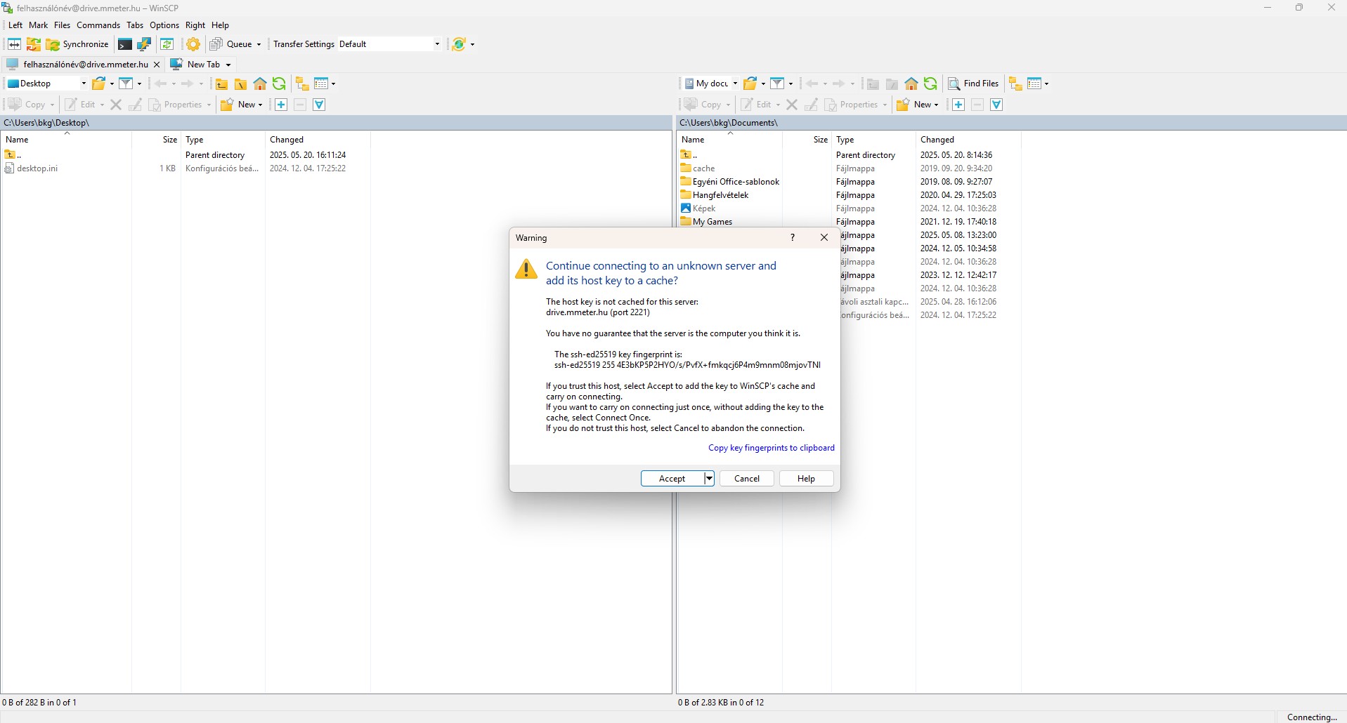Refresh the right panel directory

pos(930,84)
